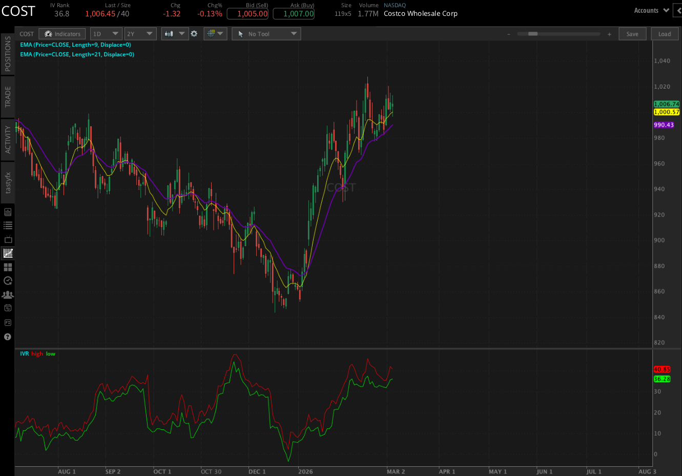Open the list view sidebar icon
Viewport: 682px width, 476px height.
[8, 225]
